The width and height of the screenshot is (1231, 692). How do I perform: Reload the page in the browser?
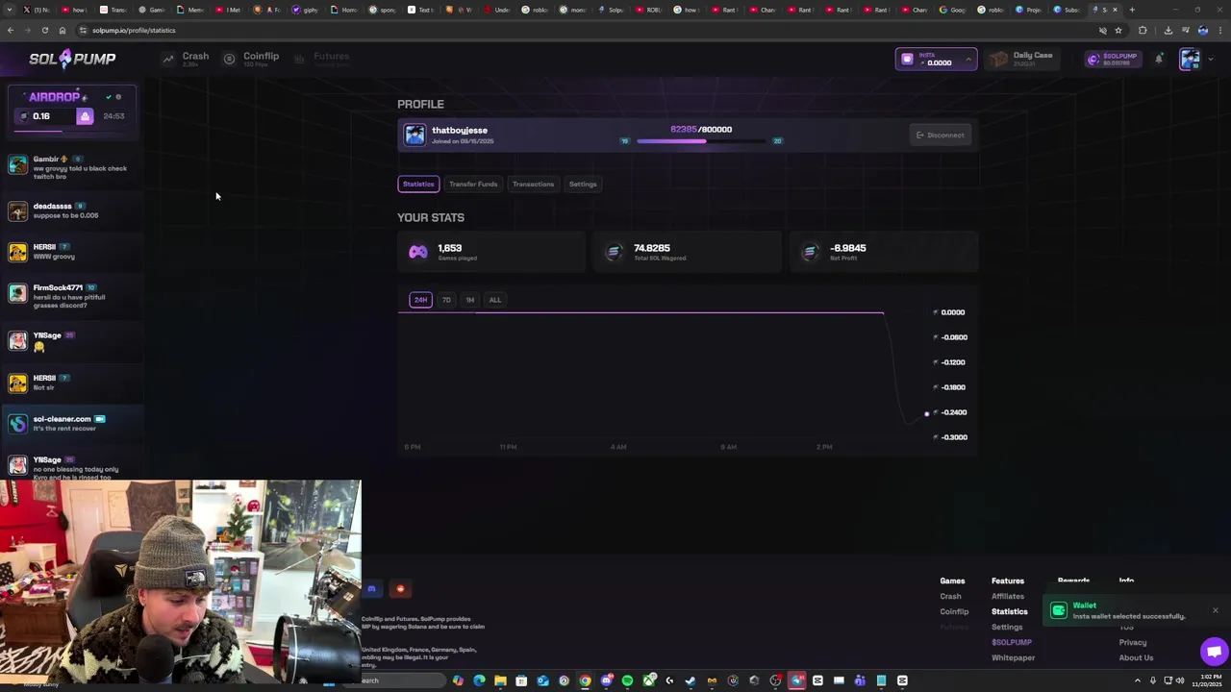tap(44, 30)
